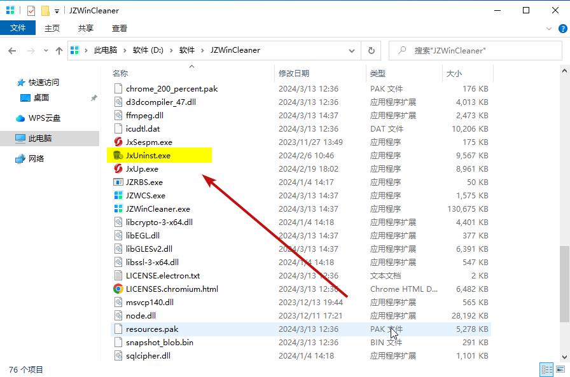Image resolution: width=570 pixels, height=377 pixels.
Task: Click the pin icon next to 桌面
Action: click(94, 98)
